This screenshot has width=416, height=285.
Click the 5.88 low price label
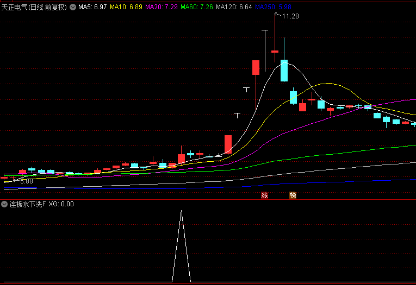27,181
